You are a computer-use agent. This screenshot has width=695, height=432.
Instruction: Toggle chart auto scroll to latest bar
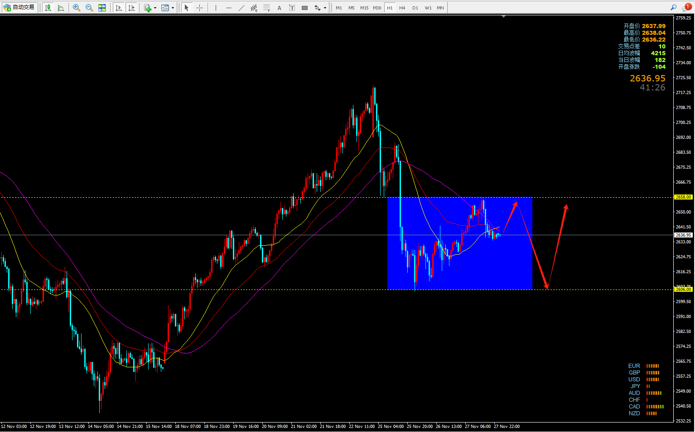click(119, 8)
